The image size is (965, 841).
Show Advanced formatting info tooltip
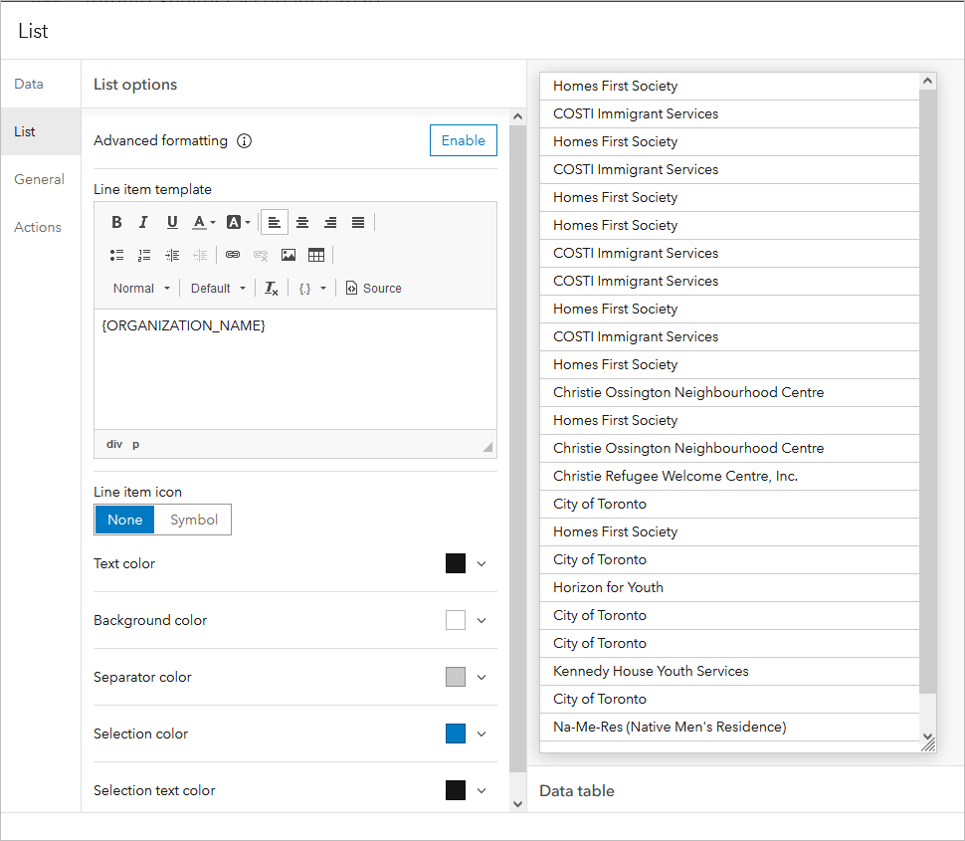point(245,141)
